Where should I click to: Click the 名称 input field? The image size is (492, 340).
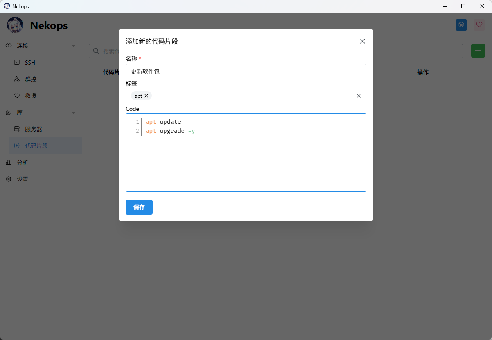point(246,71)
